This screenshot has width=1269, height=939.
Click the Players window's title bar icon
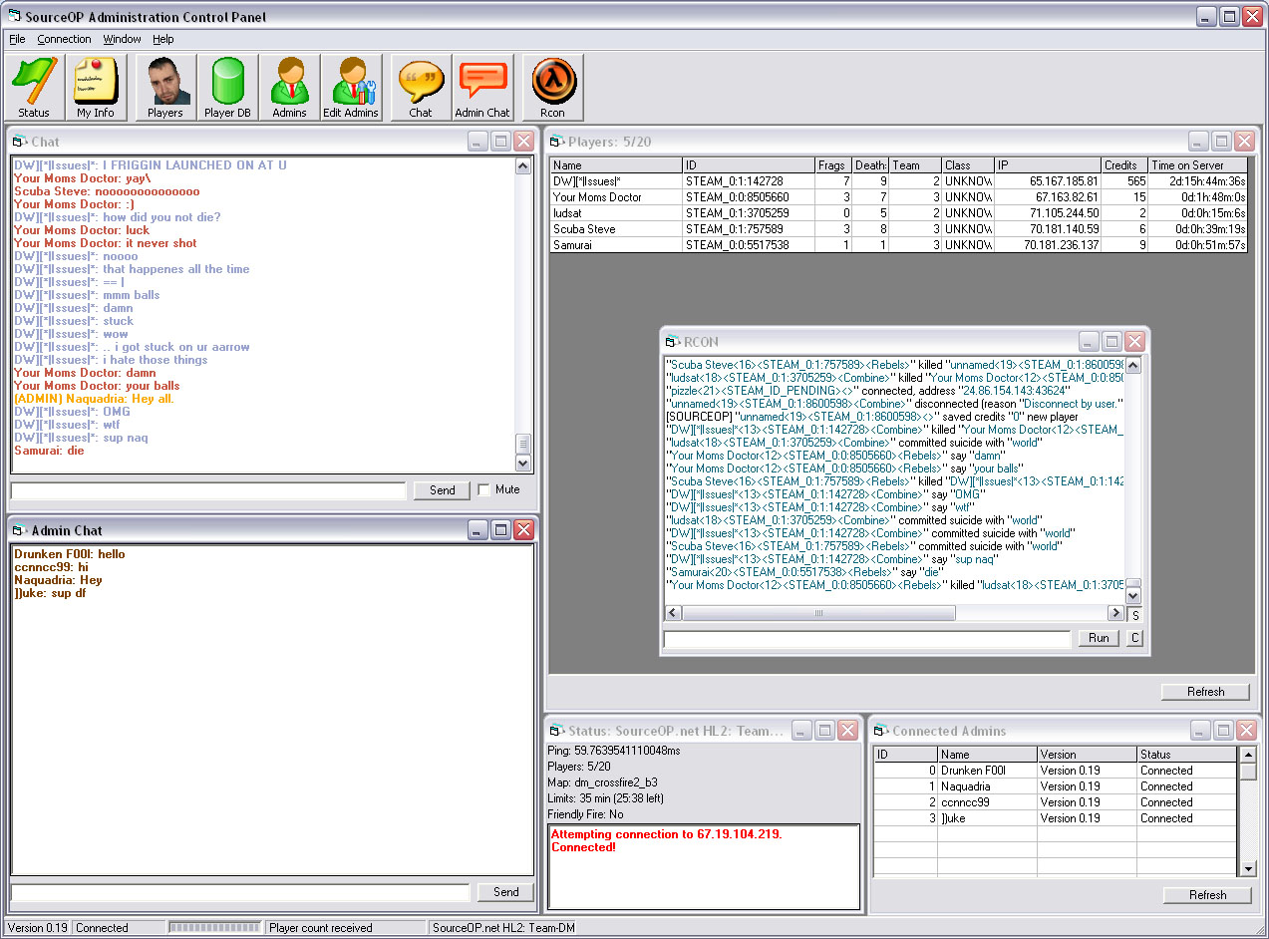click(x=557, y=142)
